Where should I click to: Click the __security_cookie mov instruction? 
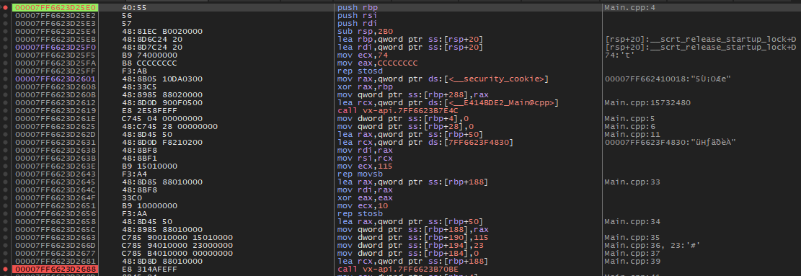[x=443, y=79]
